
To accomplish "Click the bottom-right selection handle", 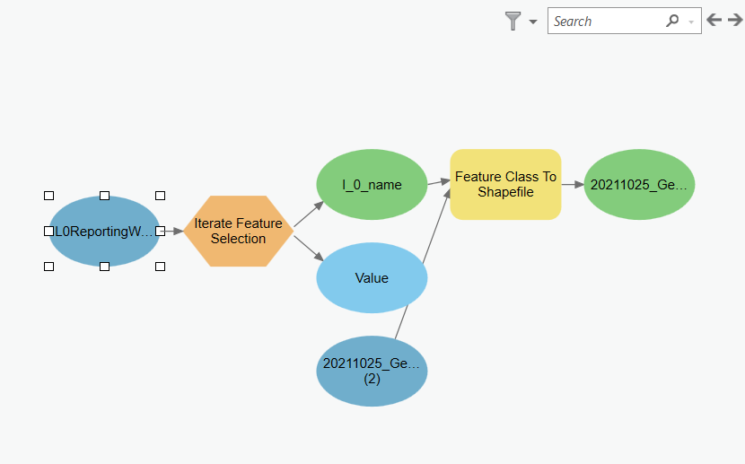I will point(161,267).
